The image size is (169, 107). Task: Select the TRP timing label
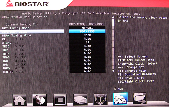tap(5, 50)
